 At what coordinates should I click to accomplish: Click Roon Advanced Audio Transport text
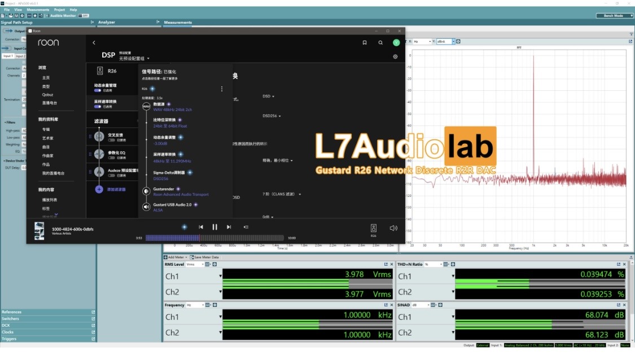pyautogui.click(x=181, y=195)
